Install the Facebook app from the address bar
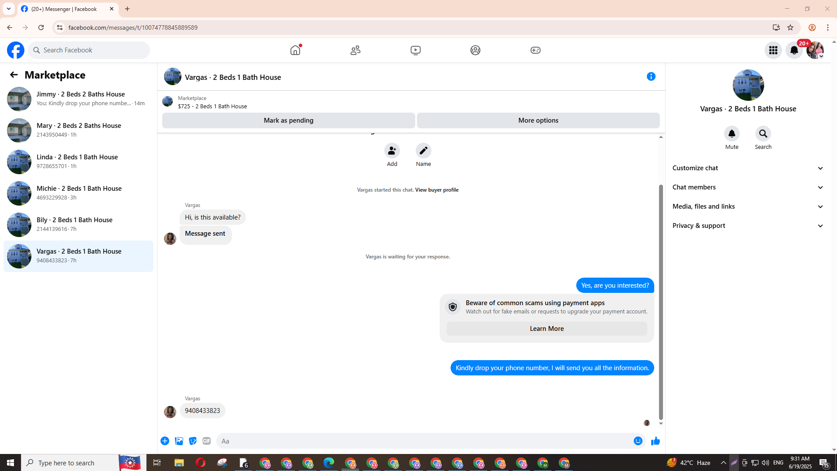 pos(776,28)
